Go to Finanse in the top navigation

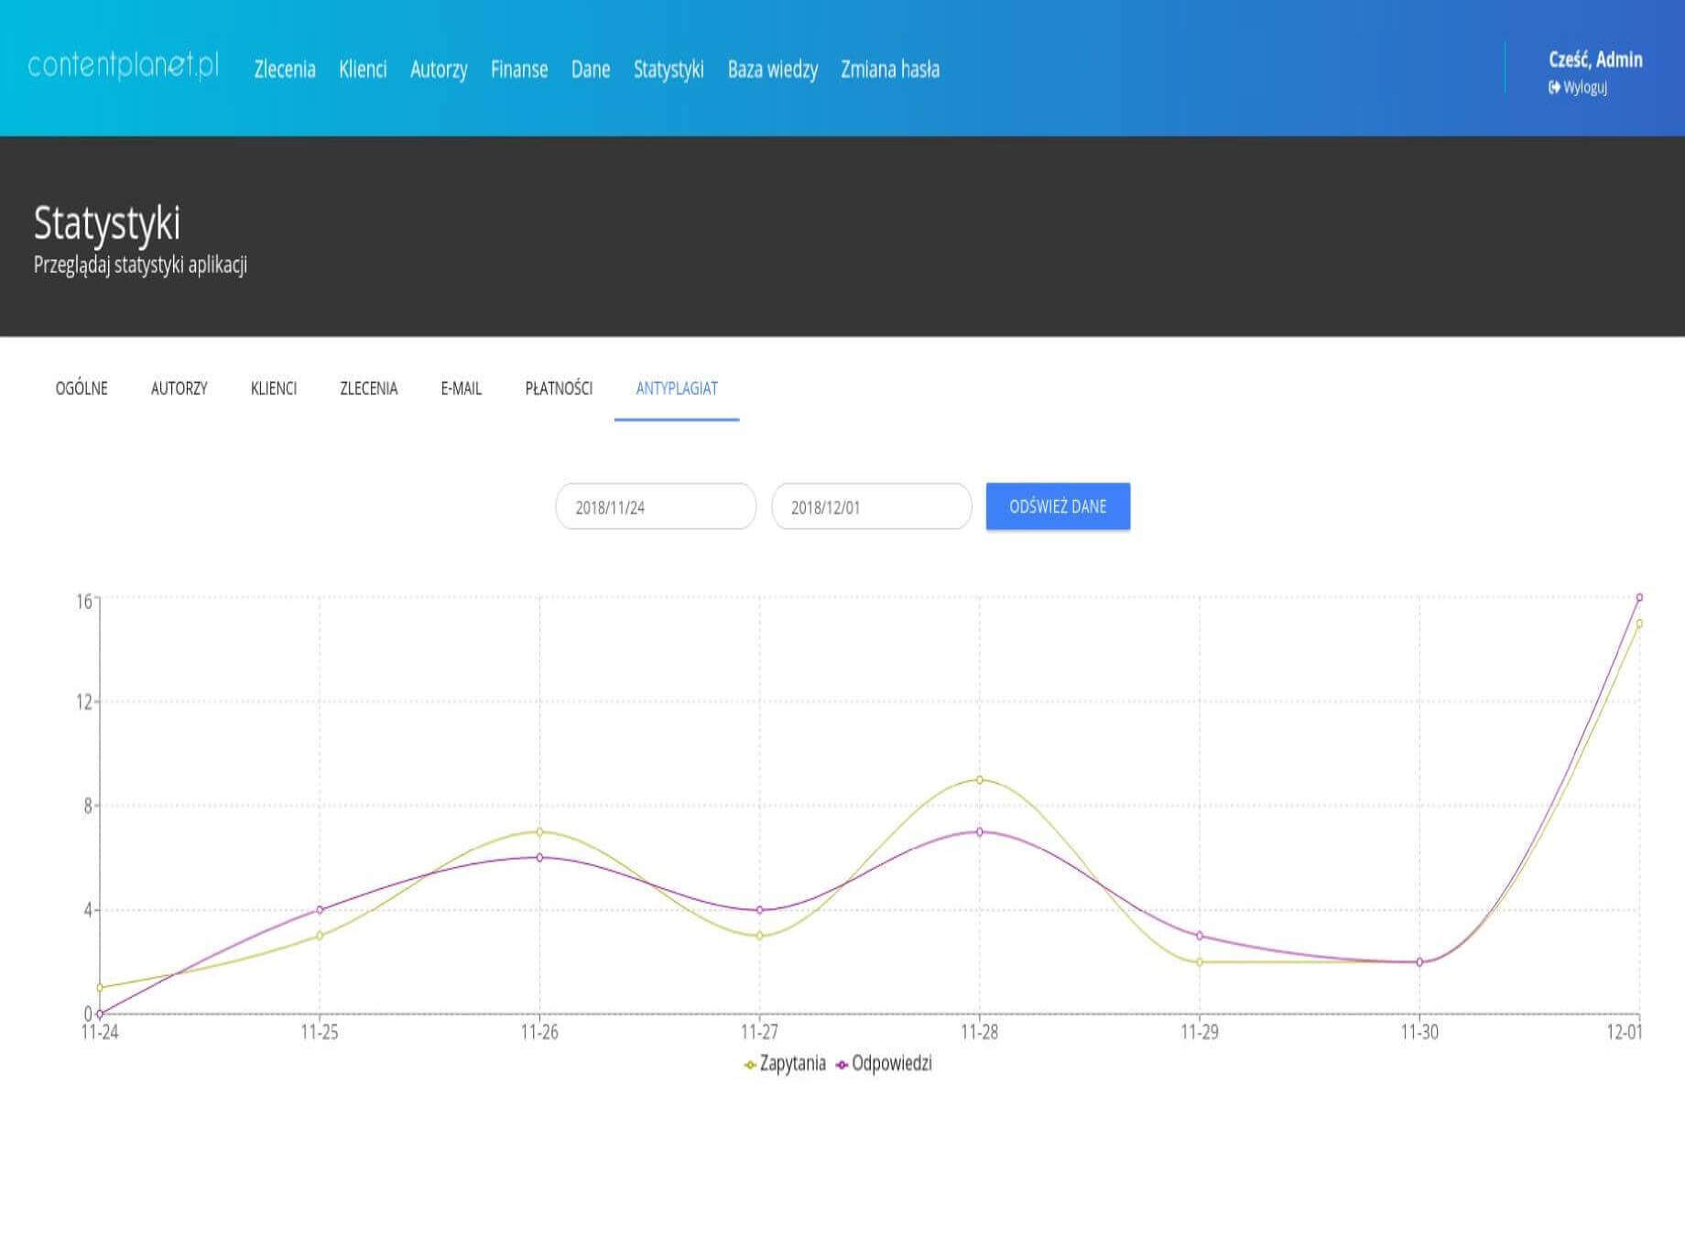pyautogui.click(x=519, y=70)
